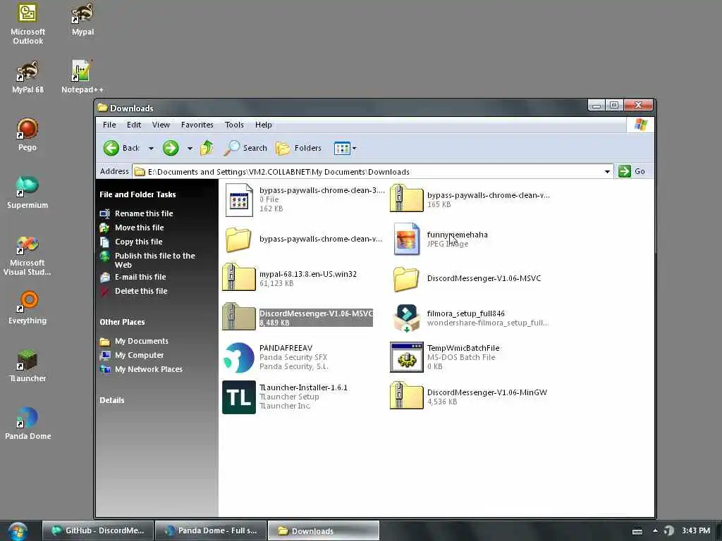Click the keyboard icon in system tray
This screenshot has width=722, height=541.
click(x=637, y=531)
